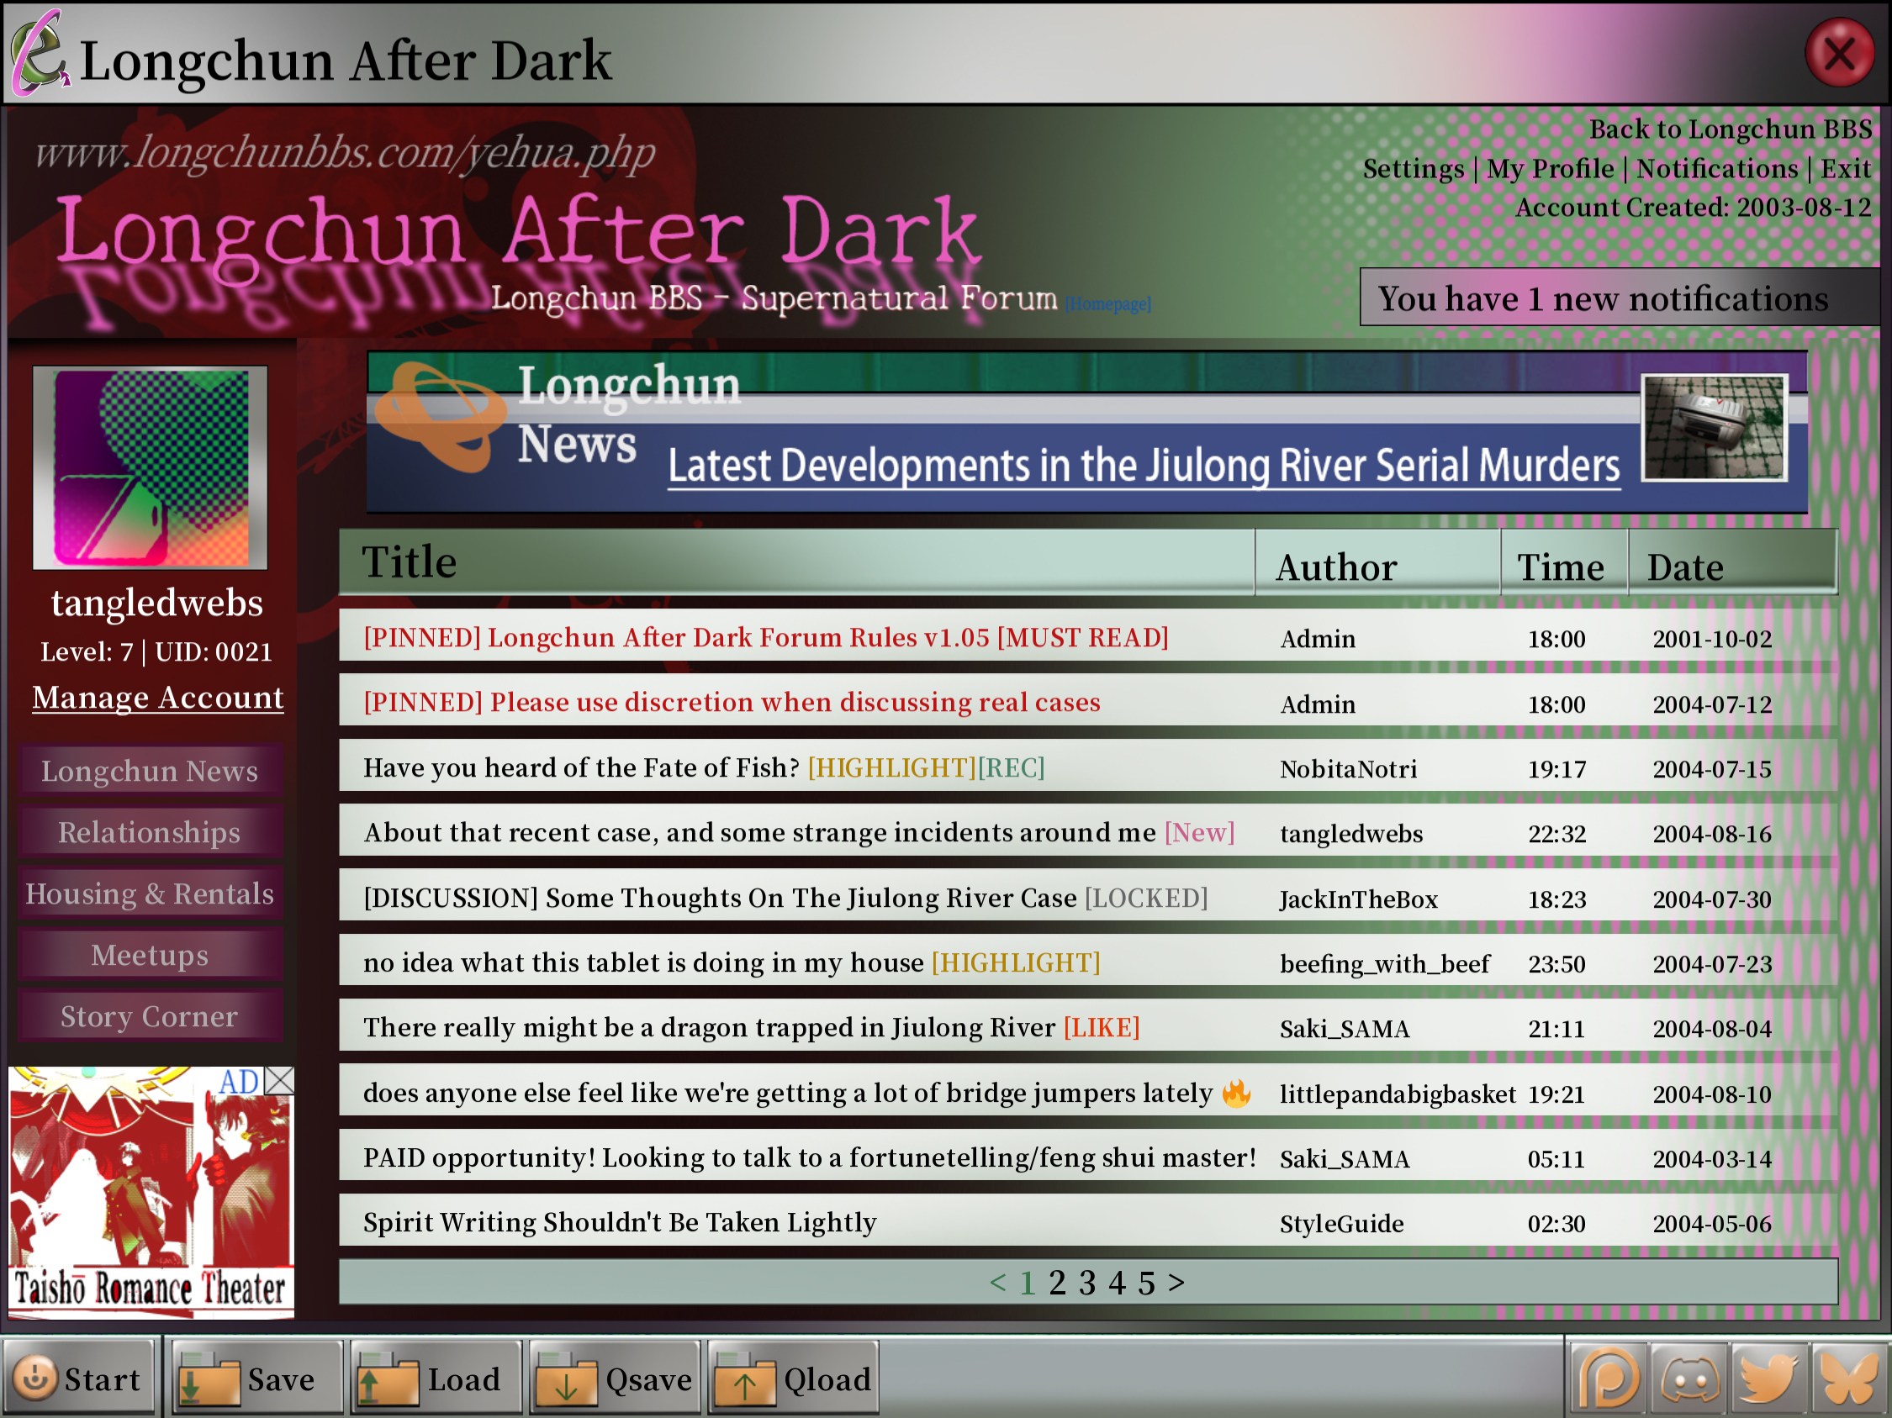Click the news thumbnail image in the banner
1892x1418 pixels.
coord(1713,426)
